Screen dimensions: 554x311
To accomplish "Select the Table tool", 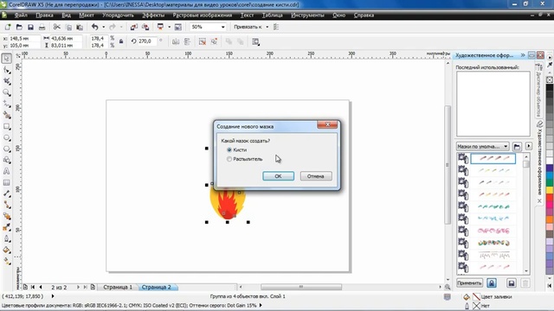I will tap(7, 182).
